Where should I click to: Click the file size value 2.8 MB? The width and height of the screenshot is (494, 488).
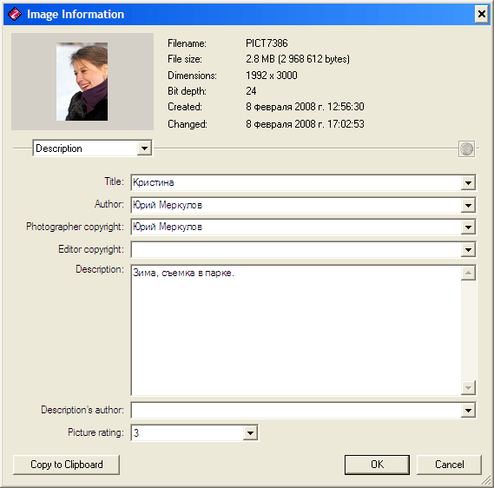pos(298,59)
